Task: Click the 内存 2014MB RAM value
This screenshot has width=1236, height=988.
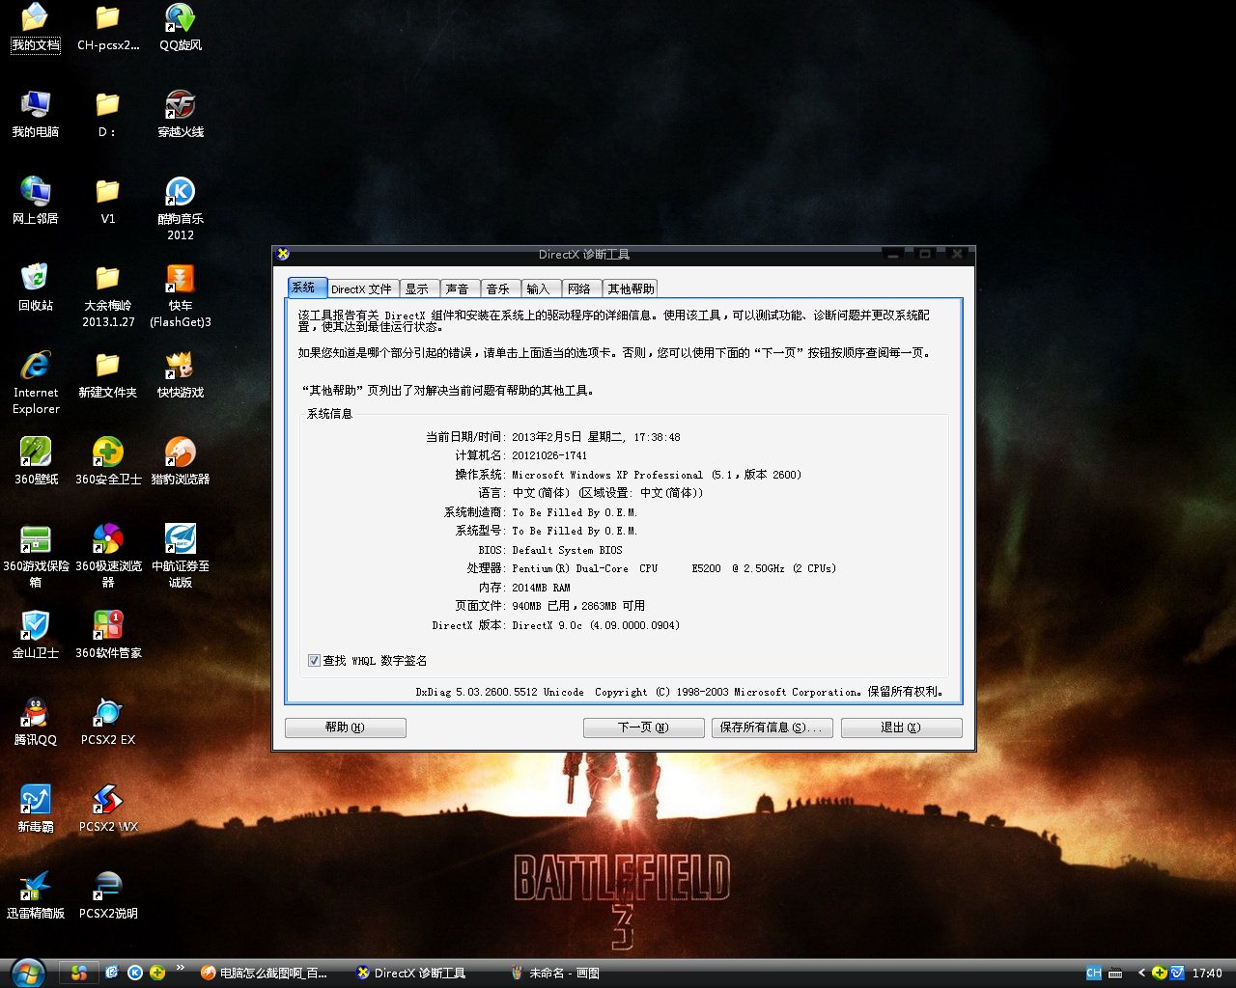Action: [541, 588]
